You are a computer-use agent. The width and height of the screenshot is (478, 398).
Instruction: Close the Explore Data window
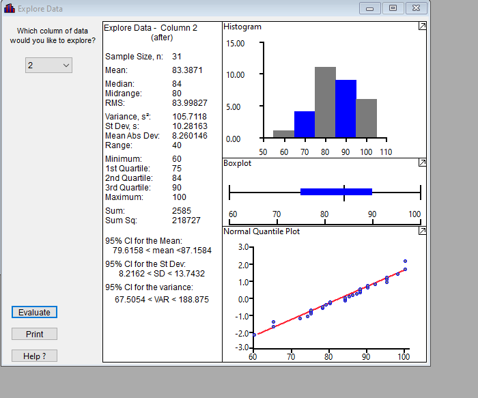pyautogui.click(x=416, y=8)
